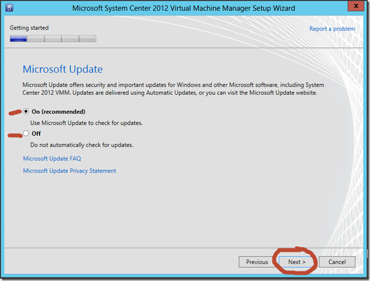Click "Use Microsoft Update to check for updates" text

tap(86, 123)
